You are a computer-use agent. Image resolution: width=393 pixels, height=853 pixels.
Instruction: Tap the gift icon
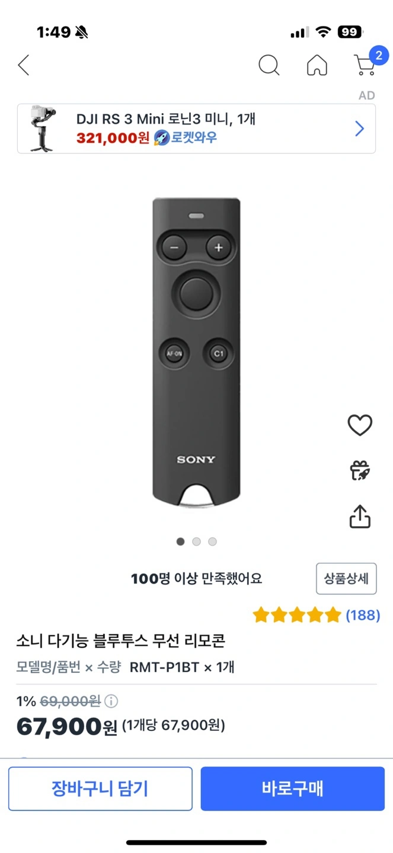tap(359, 471)
